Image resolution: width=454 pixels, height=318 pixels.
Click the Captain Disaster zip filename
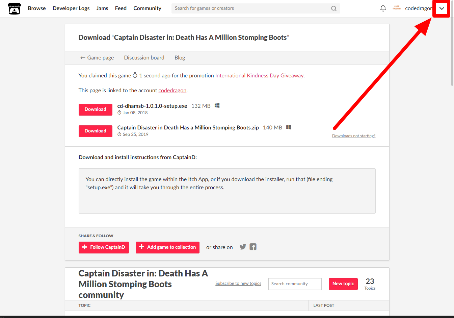188,127
